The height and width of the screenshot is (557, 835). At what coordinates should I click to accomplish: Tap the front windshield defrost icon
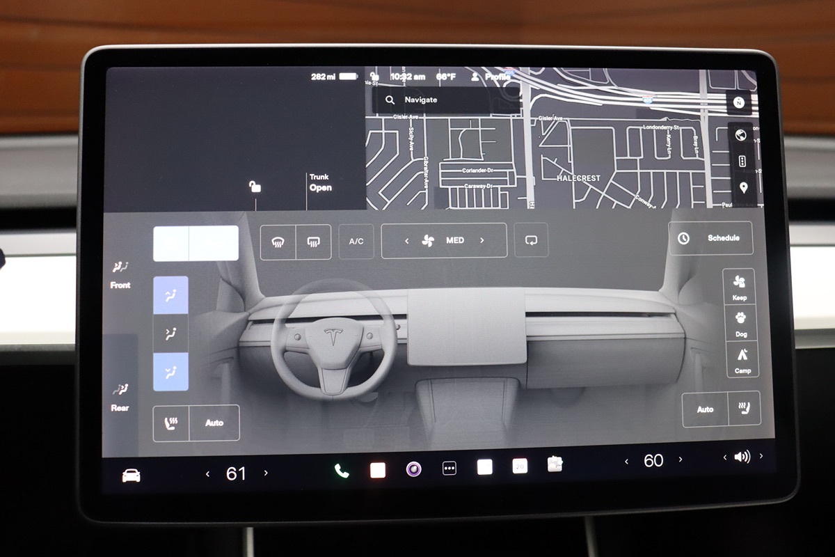tap(278, 242)
